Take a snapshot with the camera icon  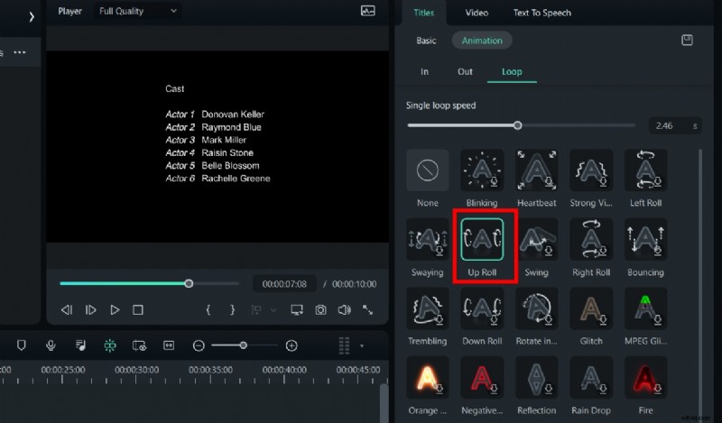point(320,309)
